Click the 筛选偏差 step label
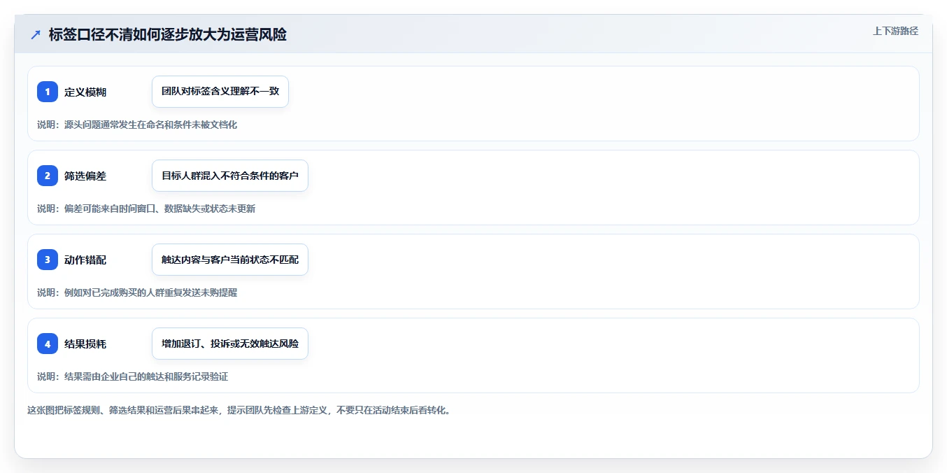This screenshot has width=947, height=473. (x=85, y=176)
